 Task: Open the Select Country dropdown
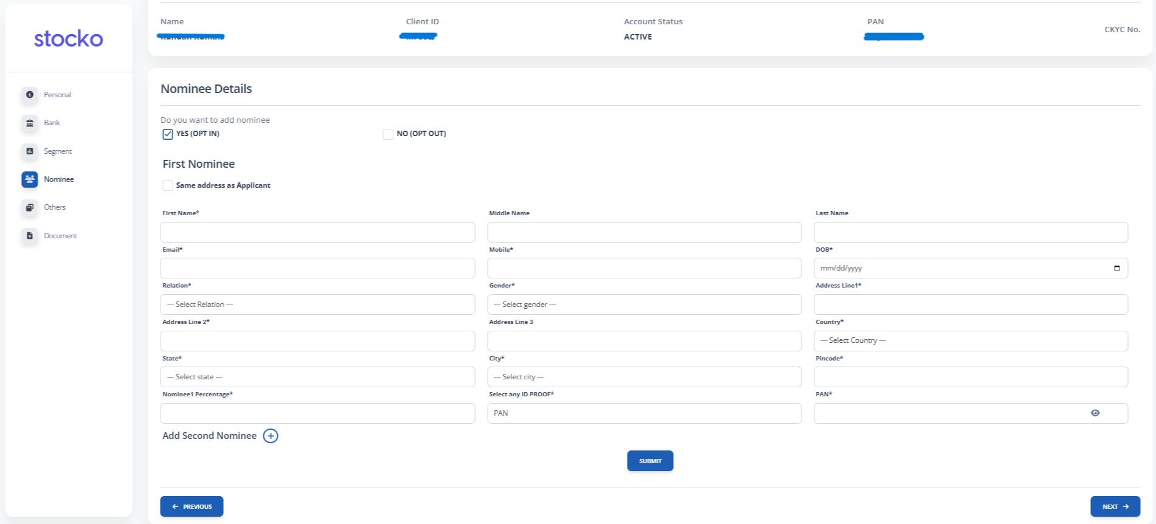tap(971, 341)
